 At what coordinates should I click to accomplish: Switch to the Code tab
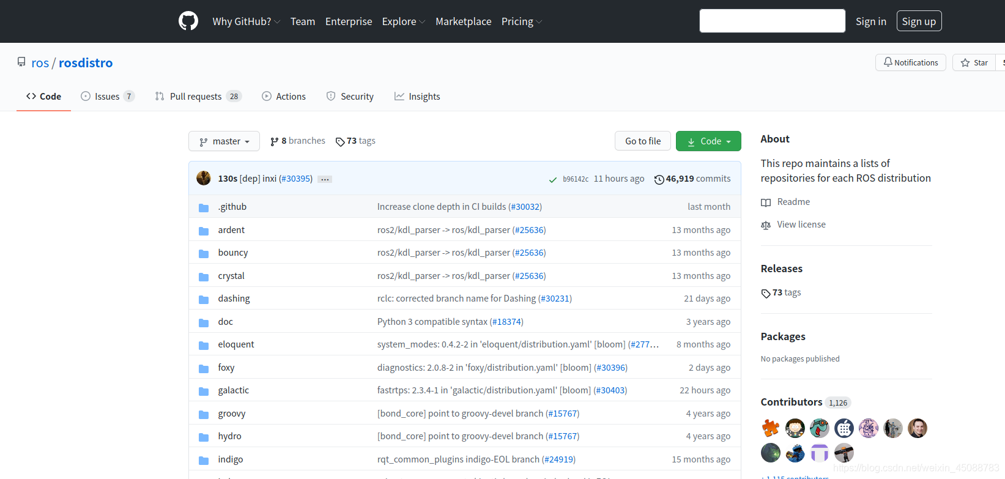43,97
